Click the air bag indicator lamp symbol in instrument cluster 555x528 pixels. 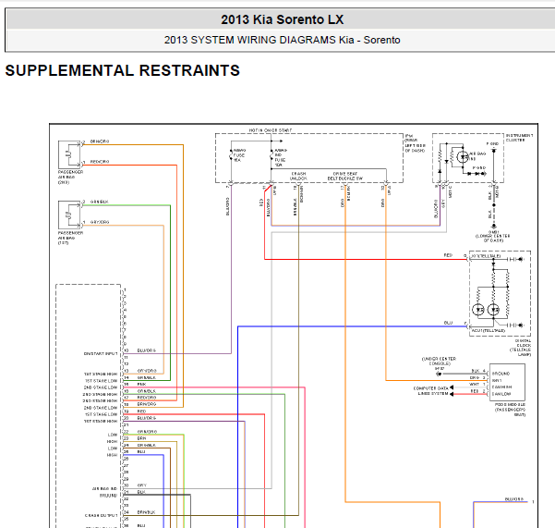point(463,156)
